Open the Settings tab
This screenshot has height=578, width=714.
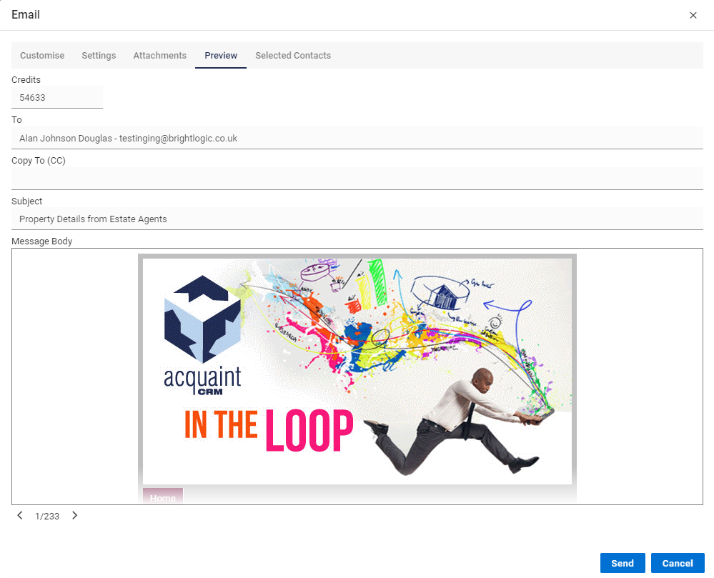[99, 56]
